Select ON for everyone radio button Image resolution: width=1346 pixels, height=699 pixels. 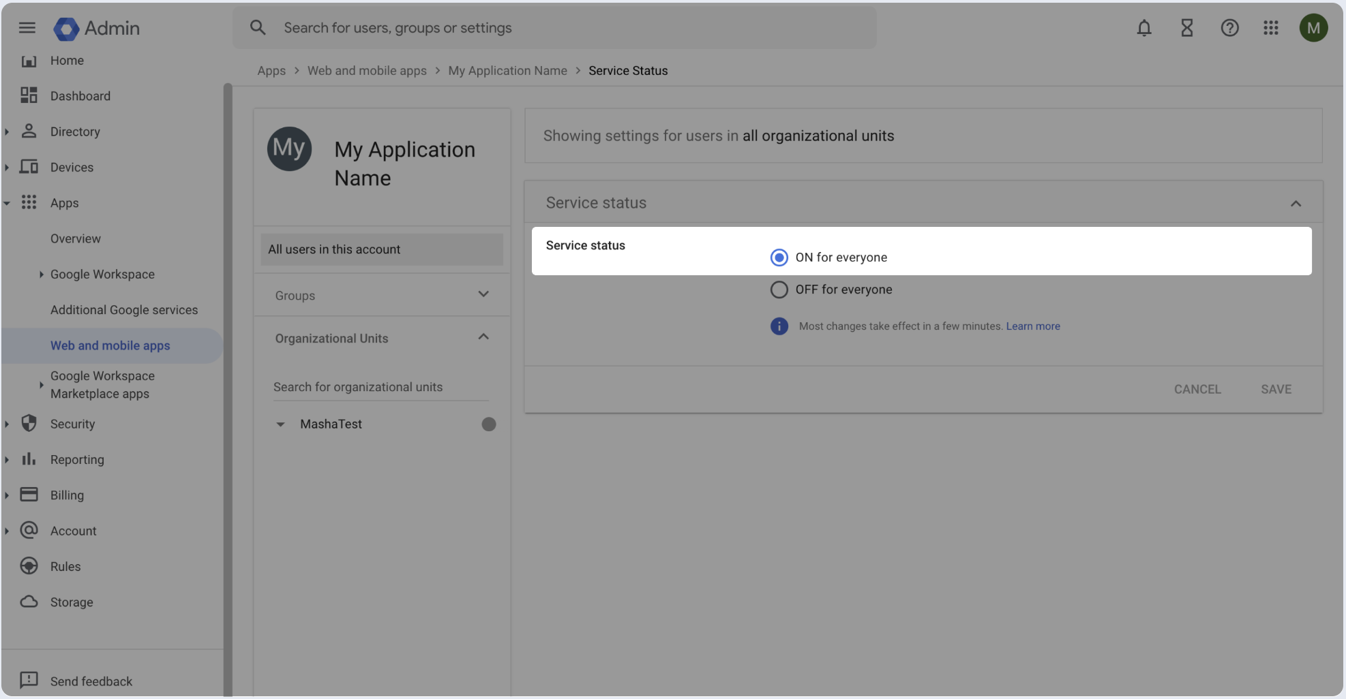779,258
